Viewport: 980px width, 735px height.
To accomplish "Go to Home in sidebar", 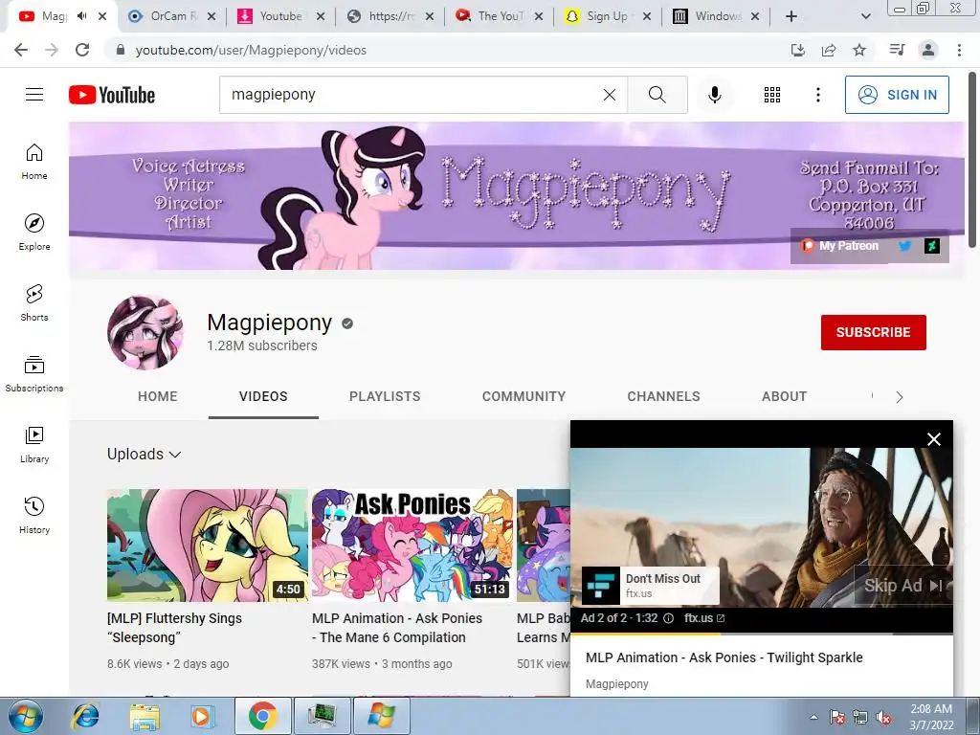I will click(x=34, y=161).
